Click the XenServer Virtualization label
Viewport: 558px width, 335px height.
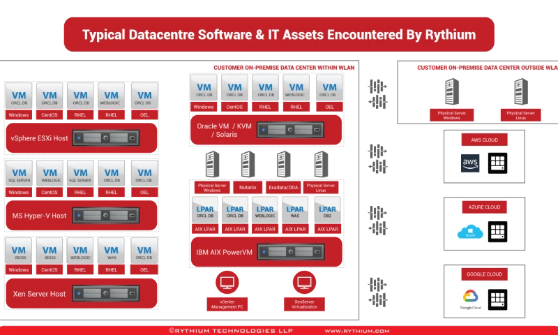[x=304, y=304]
